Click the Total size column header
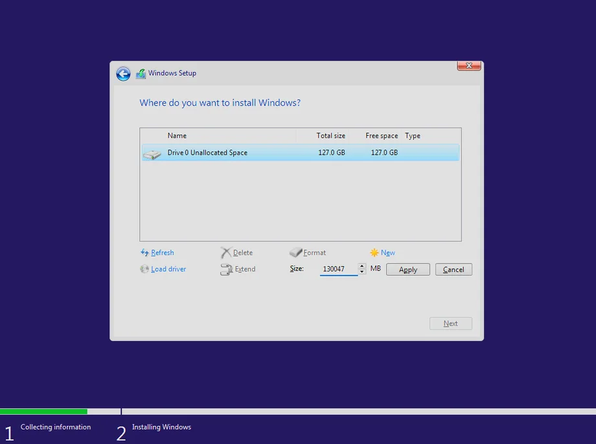Screen dimensions: 596x444 330,136
